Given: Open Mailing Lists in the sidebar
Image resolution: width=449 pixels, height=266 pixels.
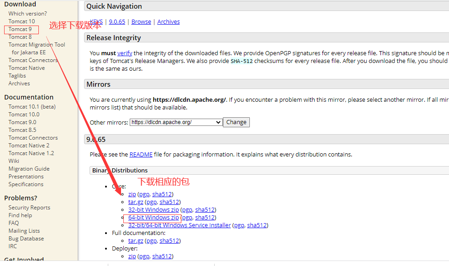Looking at the screenshot, I should click(24, 231).
